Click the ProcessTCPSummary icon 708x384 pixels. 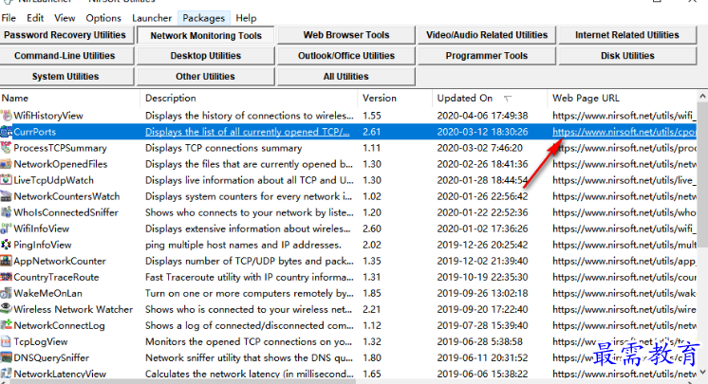6,148
